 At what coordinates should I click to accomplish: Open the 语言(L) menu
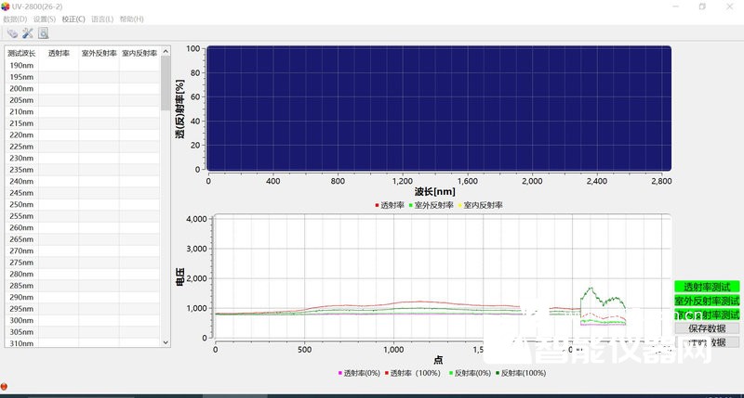[102, 19]
